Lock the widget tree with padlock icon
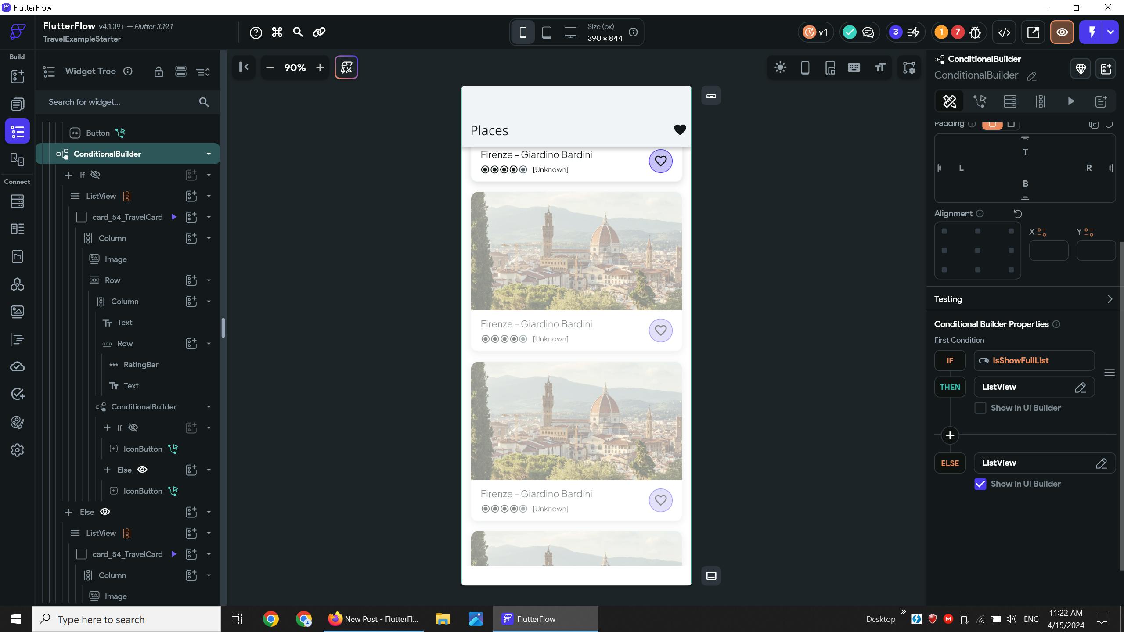 159,72
